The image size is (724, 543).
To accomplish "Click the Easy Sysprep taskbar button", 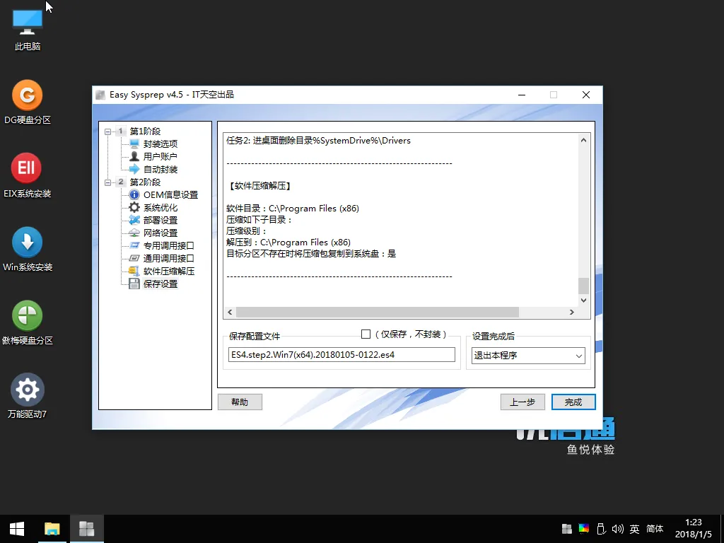I will 87,529.
